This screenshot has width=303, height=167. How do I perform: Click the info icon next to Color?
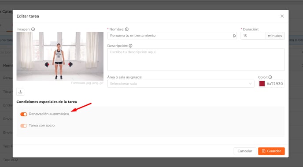pos(270,77)
